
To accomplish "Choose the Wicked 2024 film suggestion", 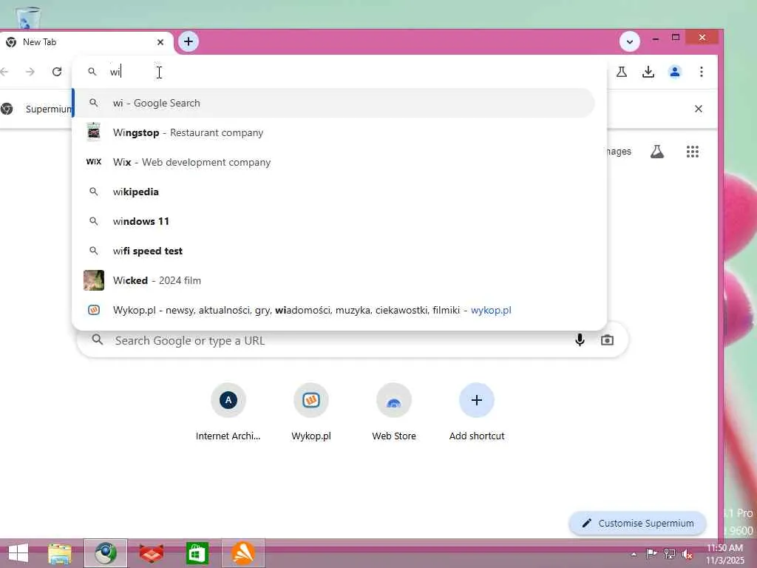I will coord(334,280).
